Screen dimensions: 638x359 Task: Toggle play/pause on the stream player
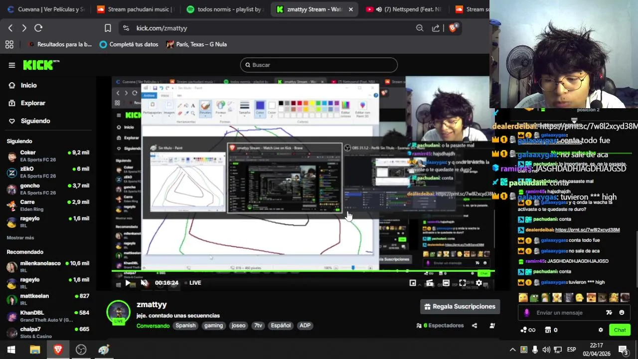128,283
